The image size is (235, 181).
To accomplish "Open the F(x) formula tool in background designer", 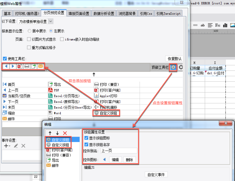I will click(x=217, y=25).
